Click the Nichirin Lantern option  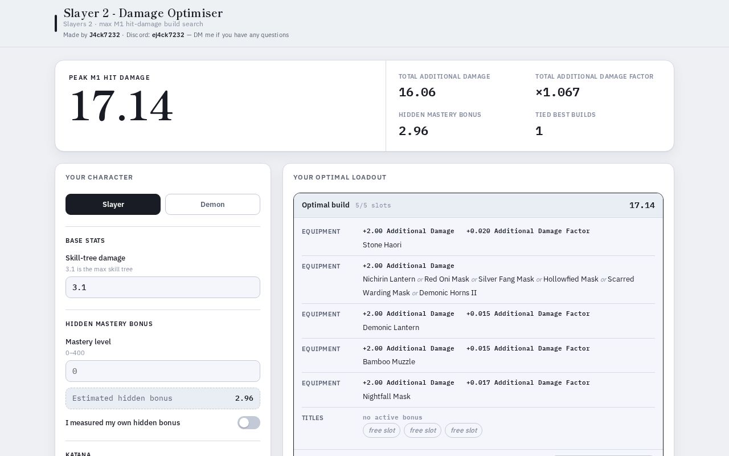(389, 279)
